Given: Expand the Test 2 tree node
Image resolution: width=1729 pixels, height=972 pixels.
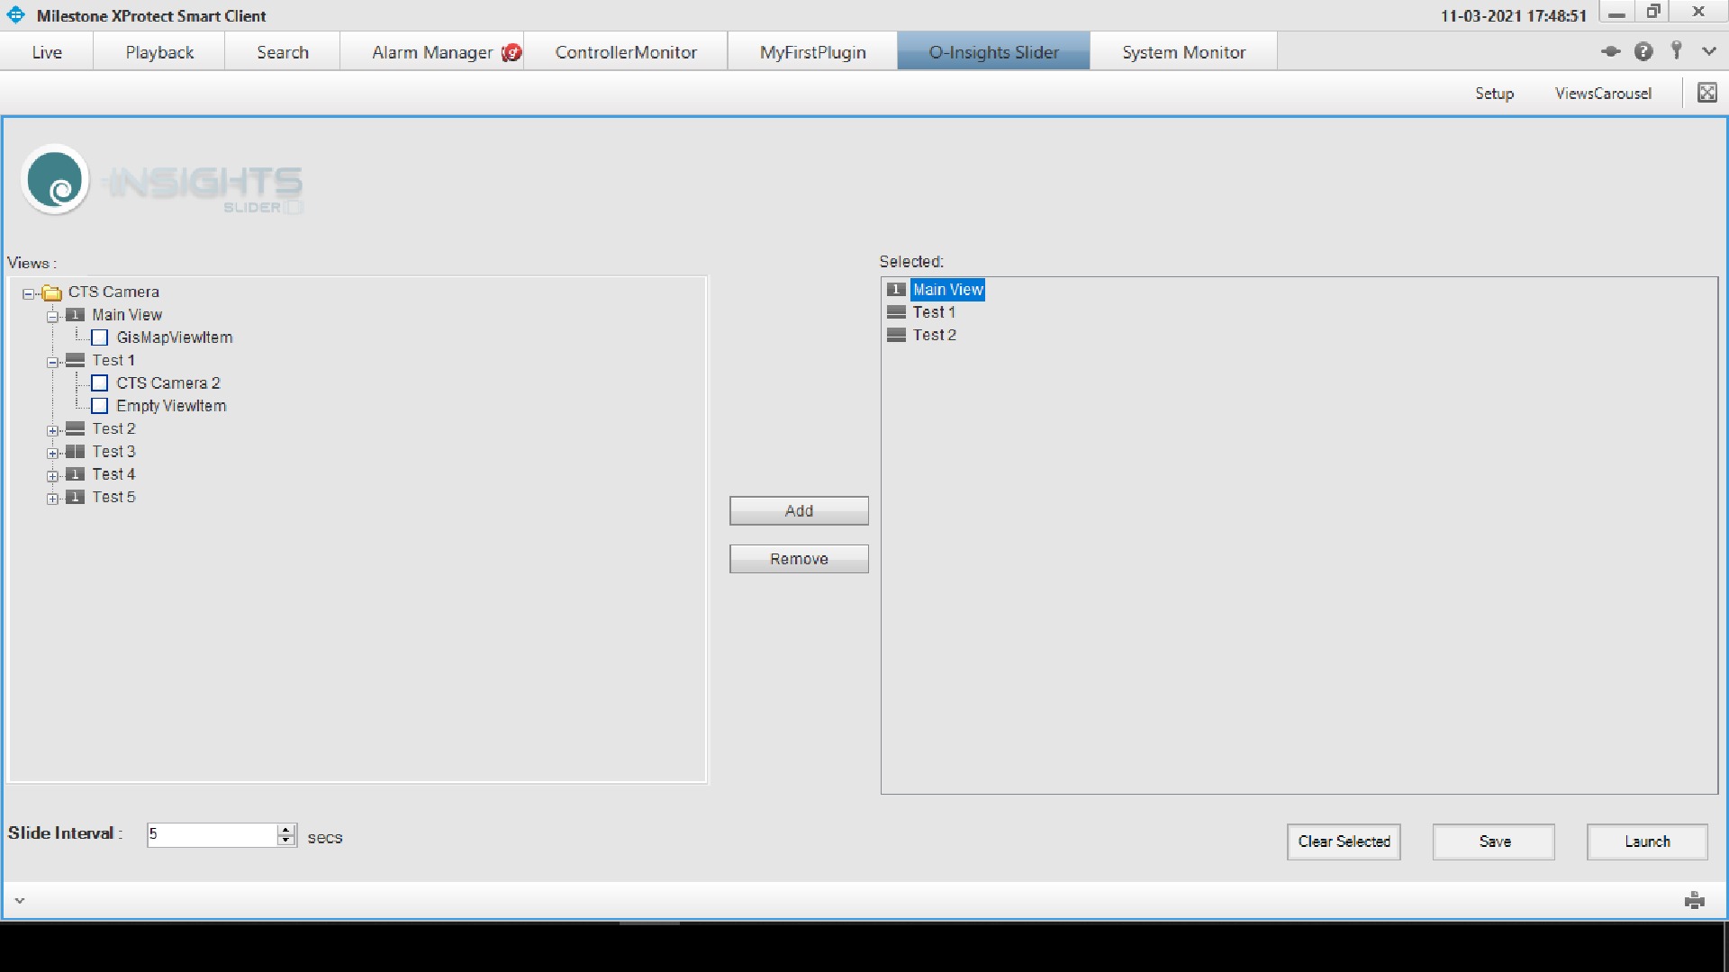Looking at the screenshot, I should (x=53, y=430).
